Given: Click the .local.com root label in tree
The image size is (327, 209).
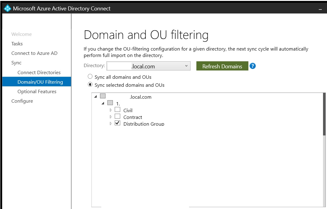Looking at the screenshot, I should [140, 97].
